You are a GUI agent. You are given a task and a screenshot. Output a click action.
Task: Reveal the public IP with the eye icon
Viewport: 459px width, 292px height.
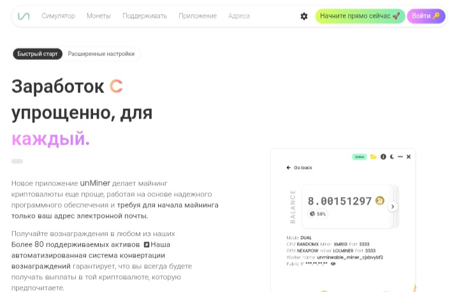tap(333, 264)
